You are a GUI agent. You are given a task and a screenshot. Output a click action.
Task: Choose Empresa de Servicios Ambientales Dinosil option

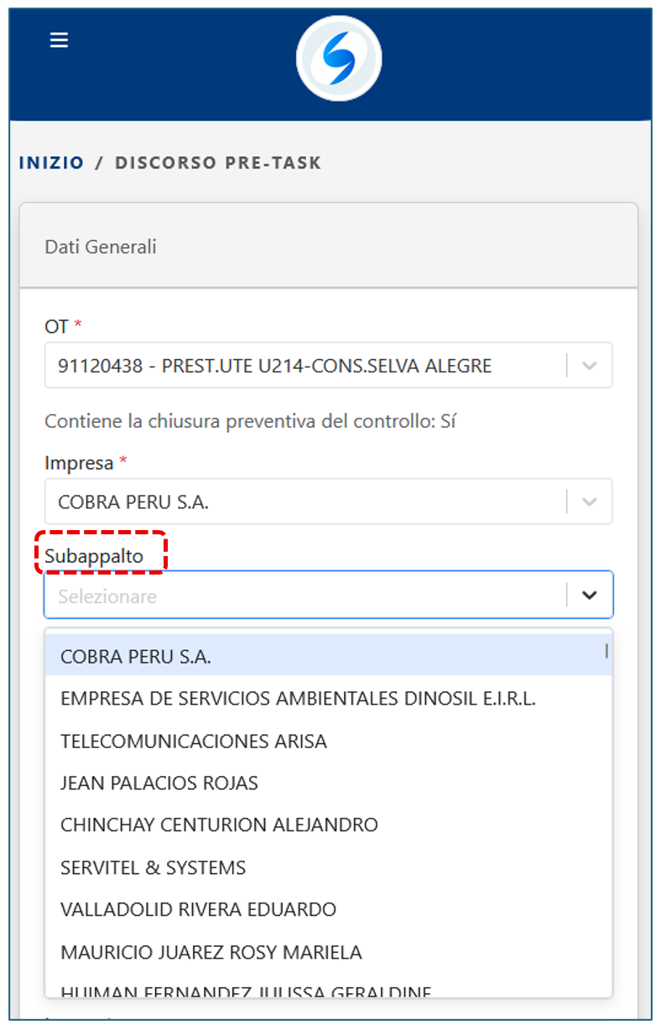(x=298, y=698)
